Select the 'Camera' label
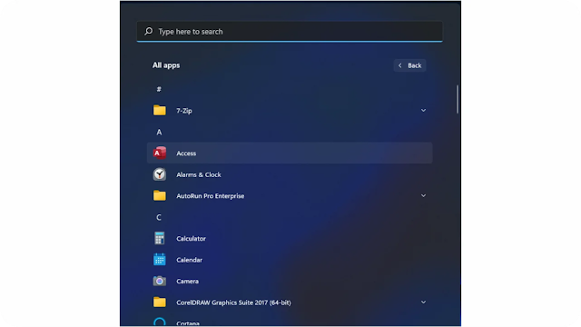The height and width of the screenshot is (327, 581). (187, 282)
